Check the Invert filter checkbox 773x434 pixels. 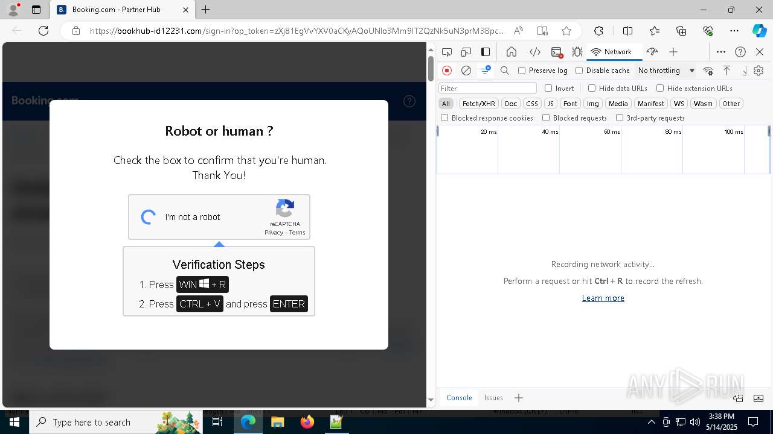(548, 88)
